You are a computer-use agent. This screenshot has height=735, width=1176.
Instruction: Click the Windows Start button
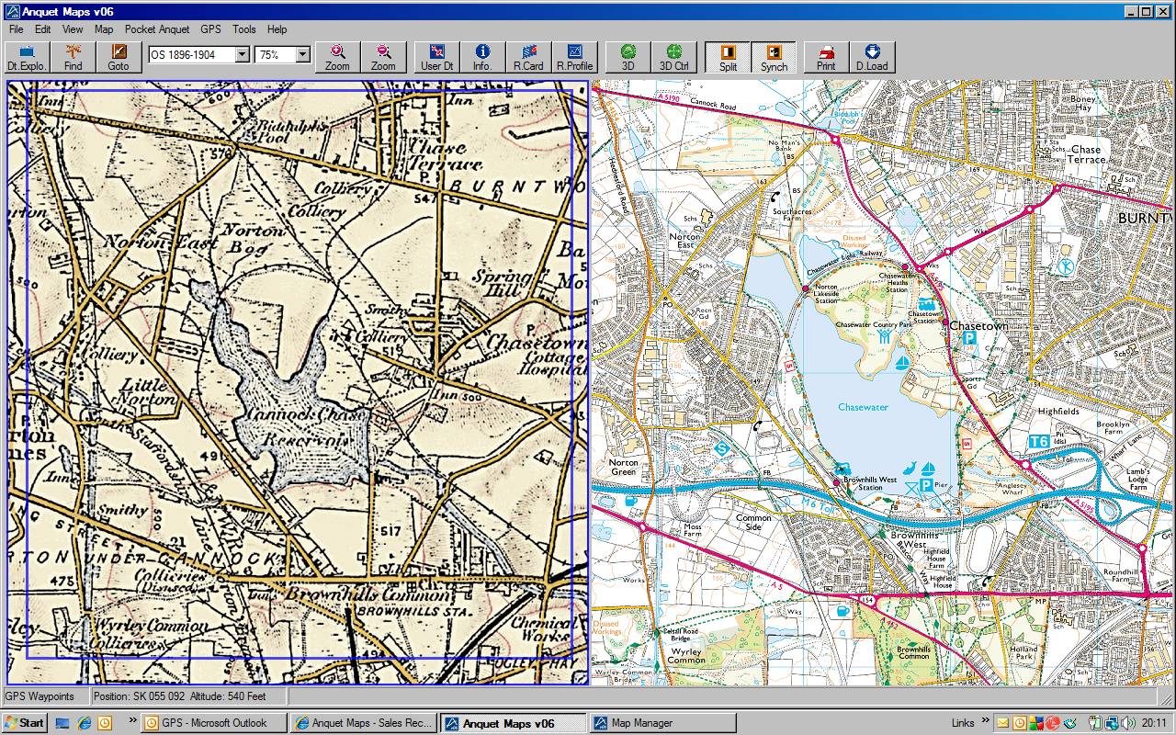click(24, 723)
